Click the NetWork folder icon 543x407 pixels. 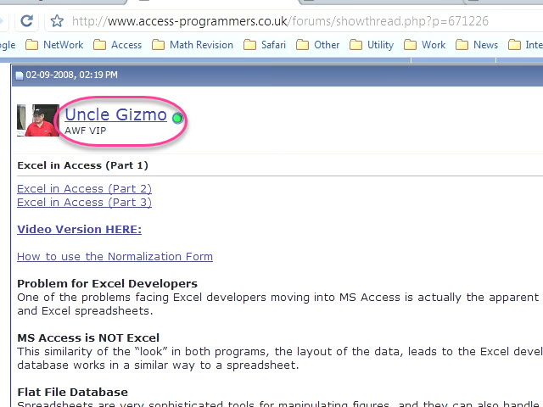[x=32, y=45]
